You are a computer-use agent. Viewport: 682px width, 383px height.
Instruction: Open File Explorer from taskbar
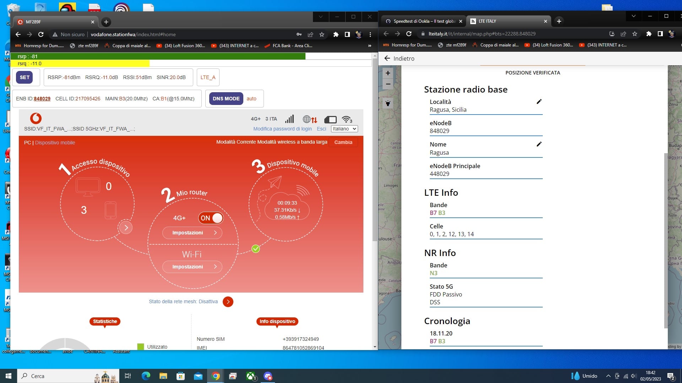pyautogui.click(x=163, y=376)
